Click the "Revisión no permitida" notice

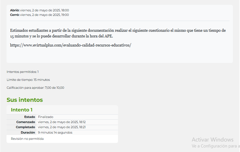(27, 139)
